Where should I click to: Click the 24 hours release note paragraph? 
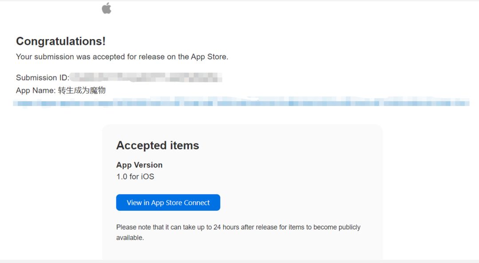pyautogui.click(x=238, y=232)
